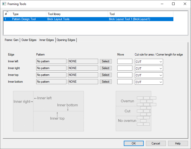The width and height of the screenshot is (191, 149).
Task: Expand Inner right cut rule dropdown
Action: point(149,68)
